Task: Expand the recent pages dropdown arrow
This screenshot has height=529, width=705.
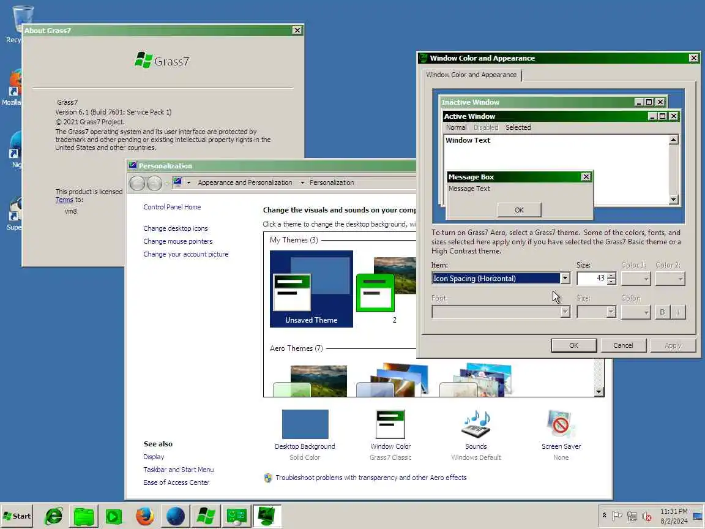Action: click(167, 183)
